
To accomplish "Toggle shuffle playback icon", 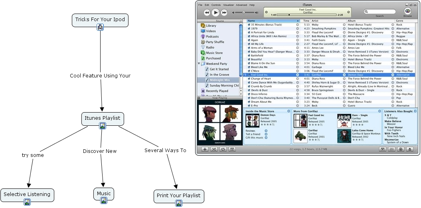I will pyautogui.click(x=214, y=149).
